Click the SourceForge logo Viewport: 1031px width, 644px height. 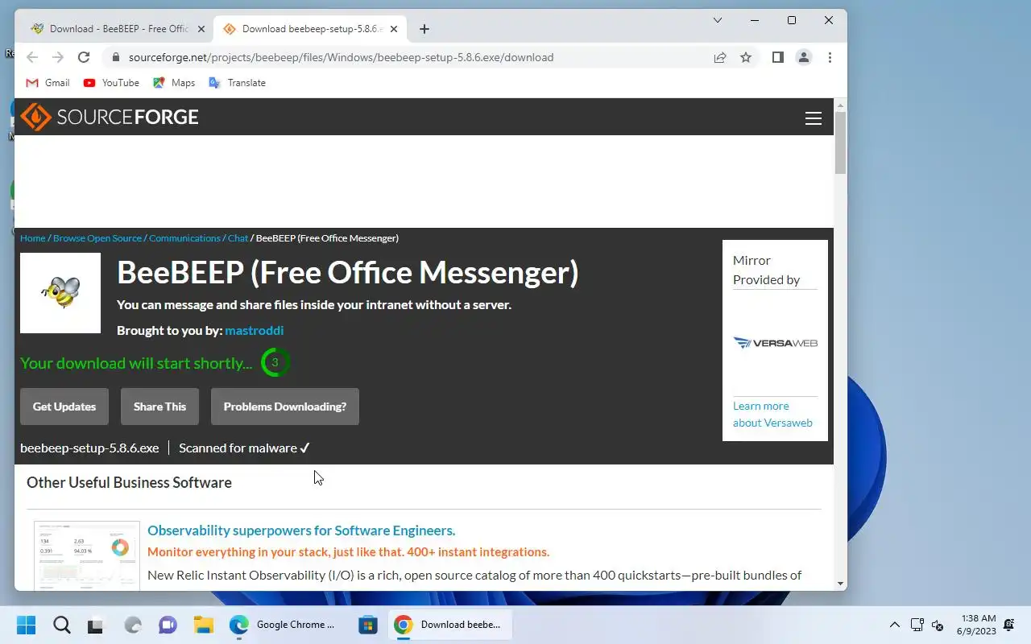tap(110, 117)
